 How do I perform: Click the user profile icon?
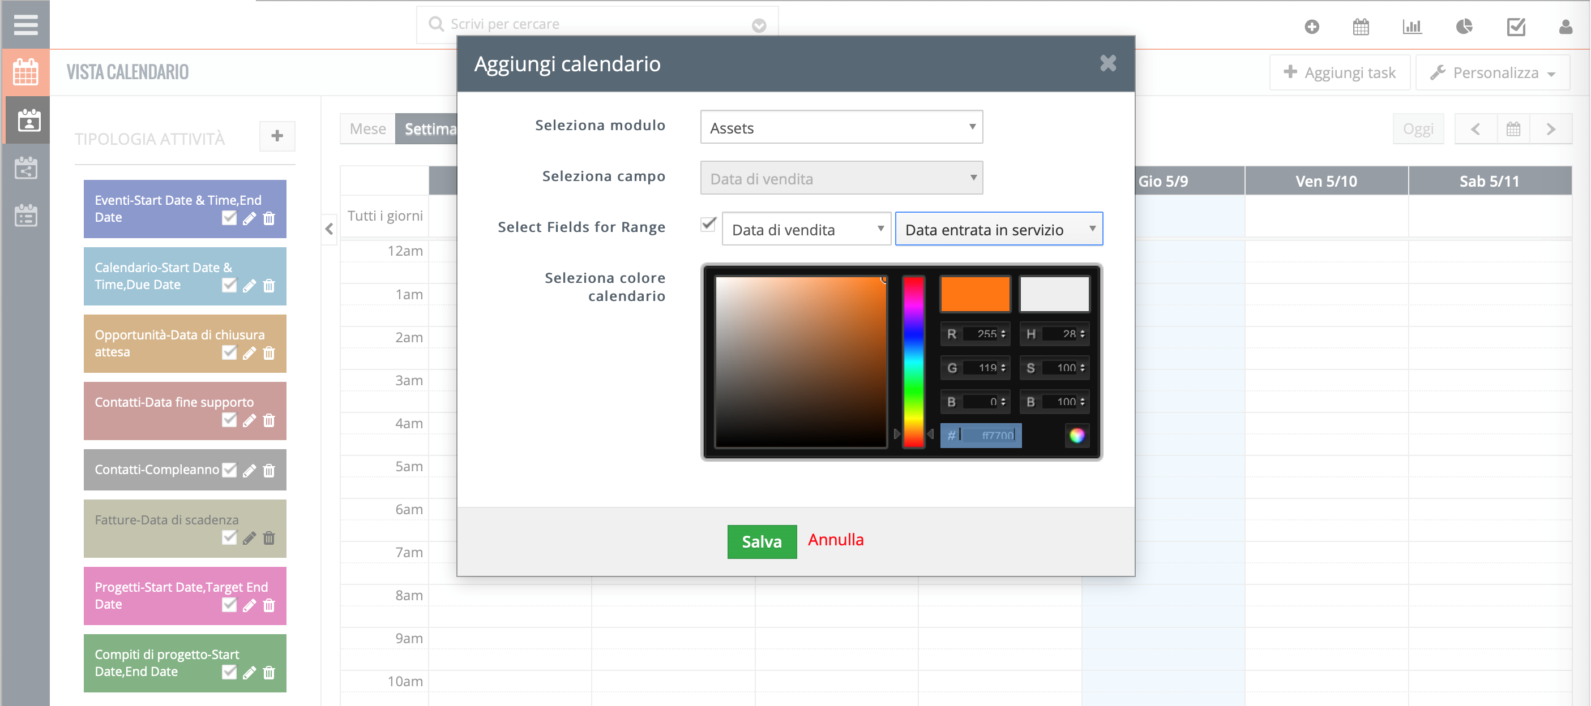tap(1564, 27)
